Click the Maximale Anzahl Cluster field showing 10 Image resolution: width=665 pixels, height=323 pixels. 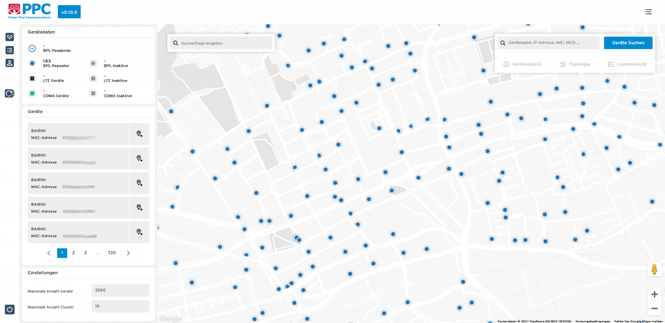(x=120, y=306)
